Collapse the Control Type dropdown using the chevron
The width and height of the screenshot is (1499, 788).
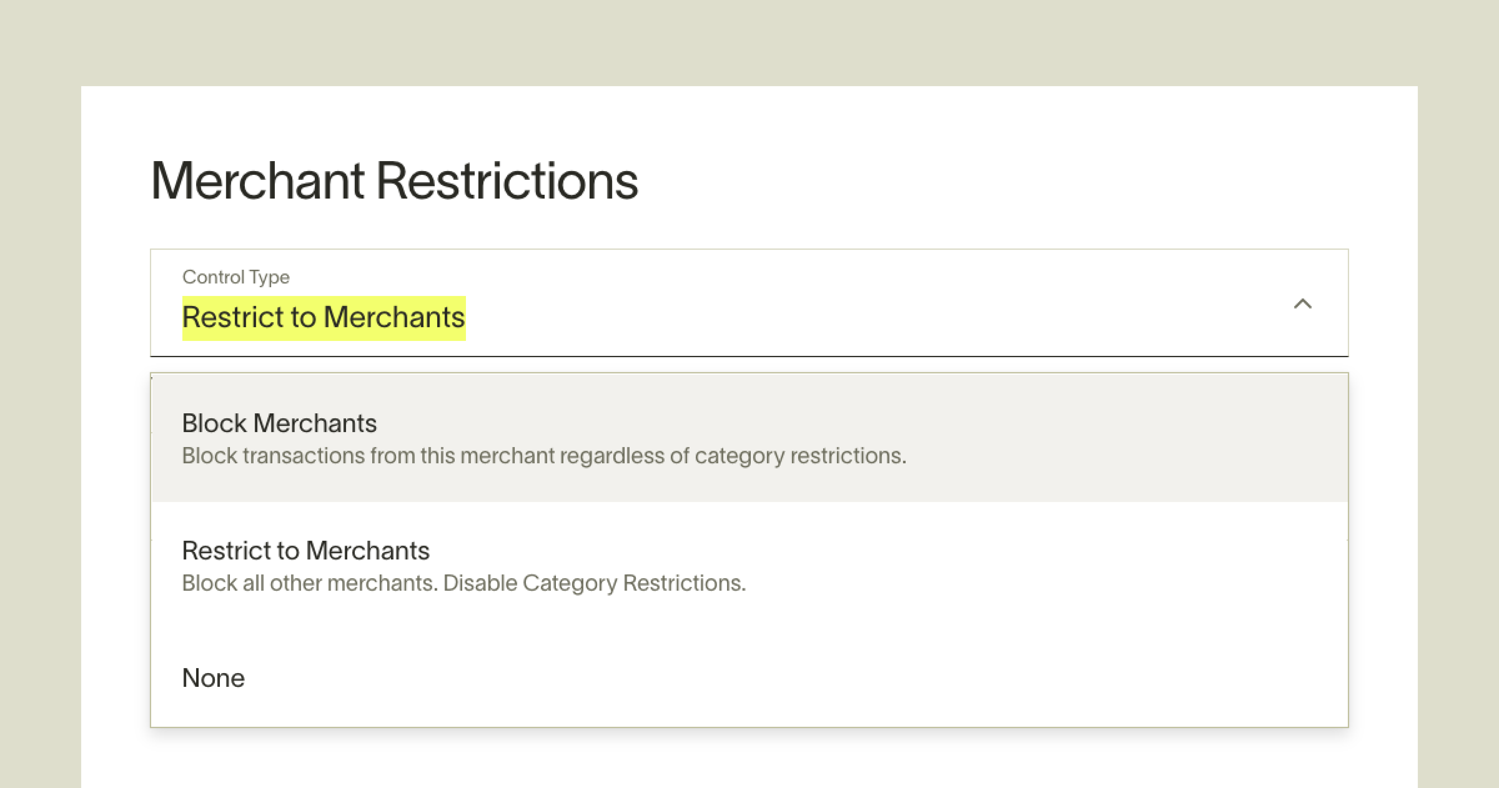coord(1302,303)
